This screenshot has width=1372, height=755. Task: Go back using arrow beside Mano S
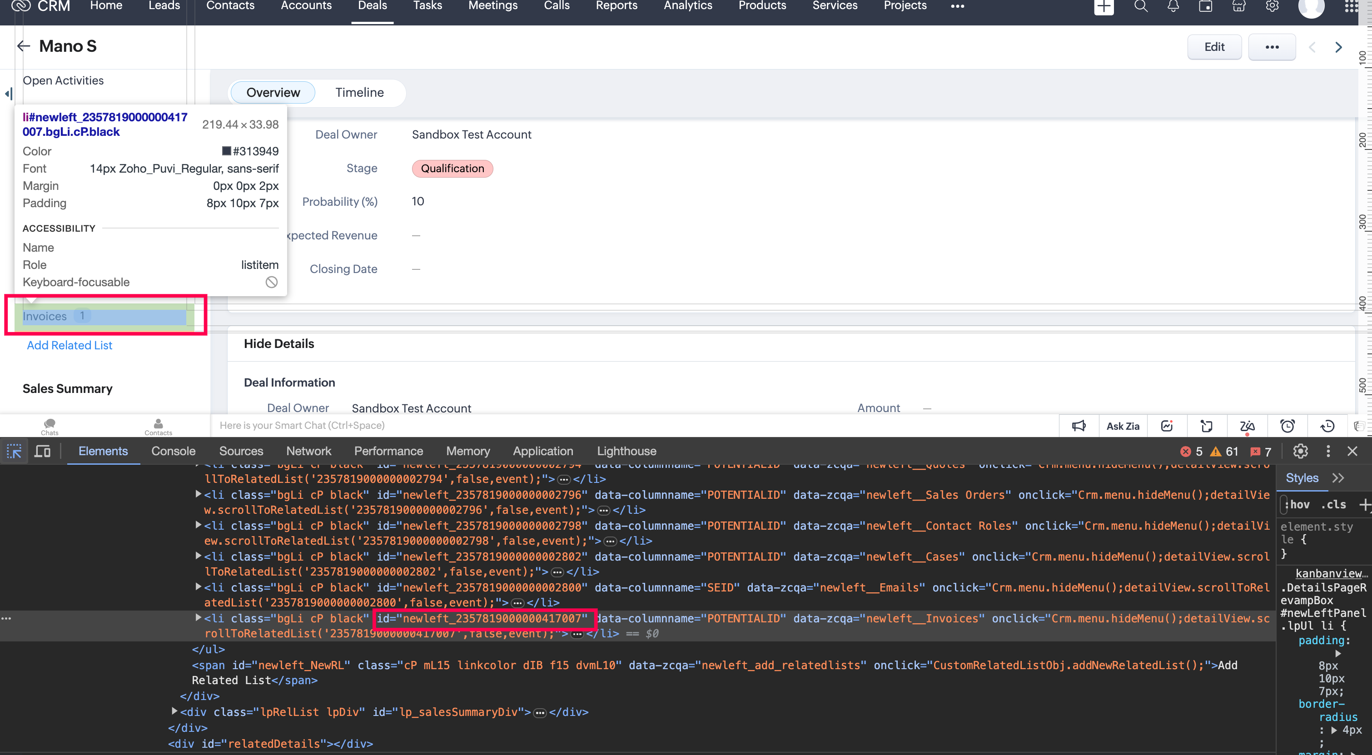24,46
